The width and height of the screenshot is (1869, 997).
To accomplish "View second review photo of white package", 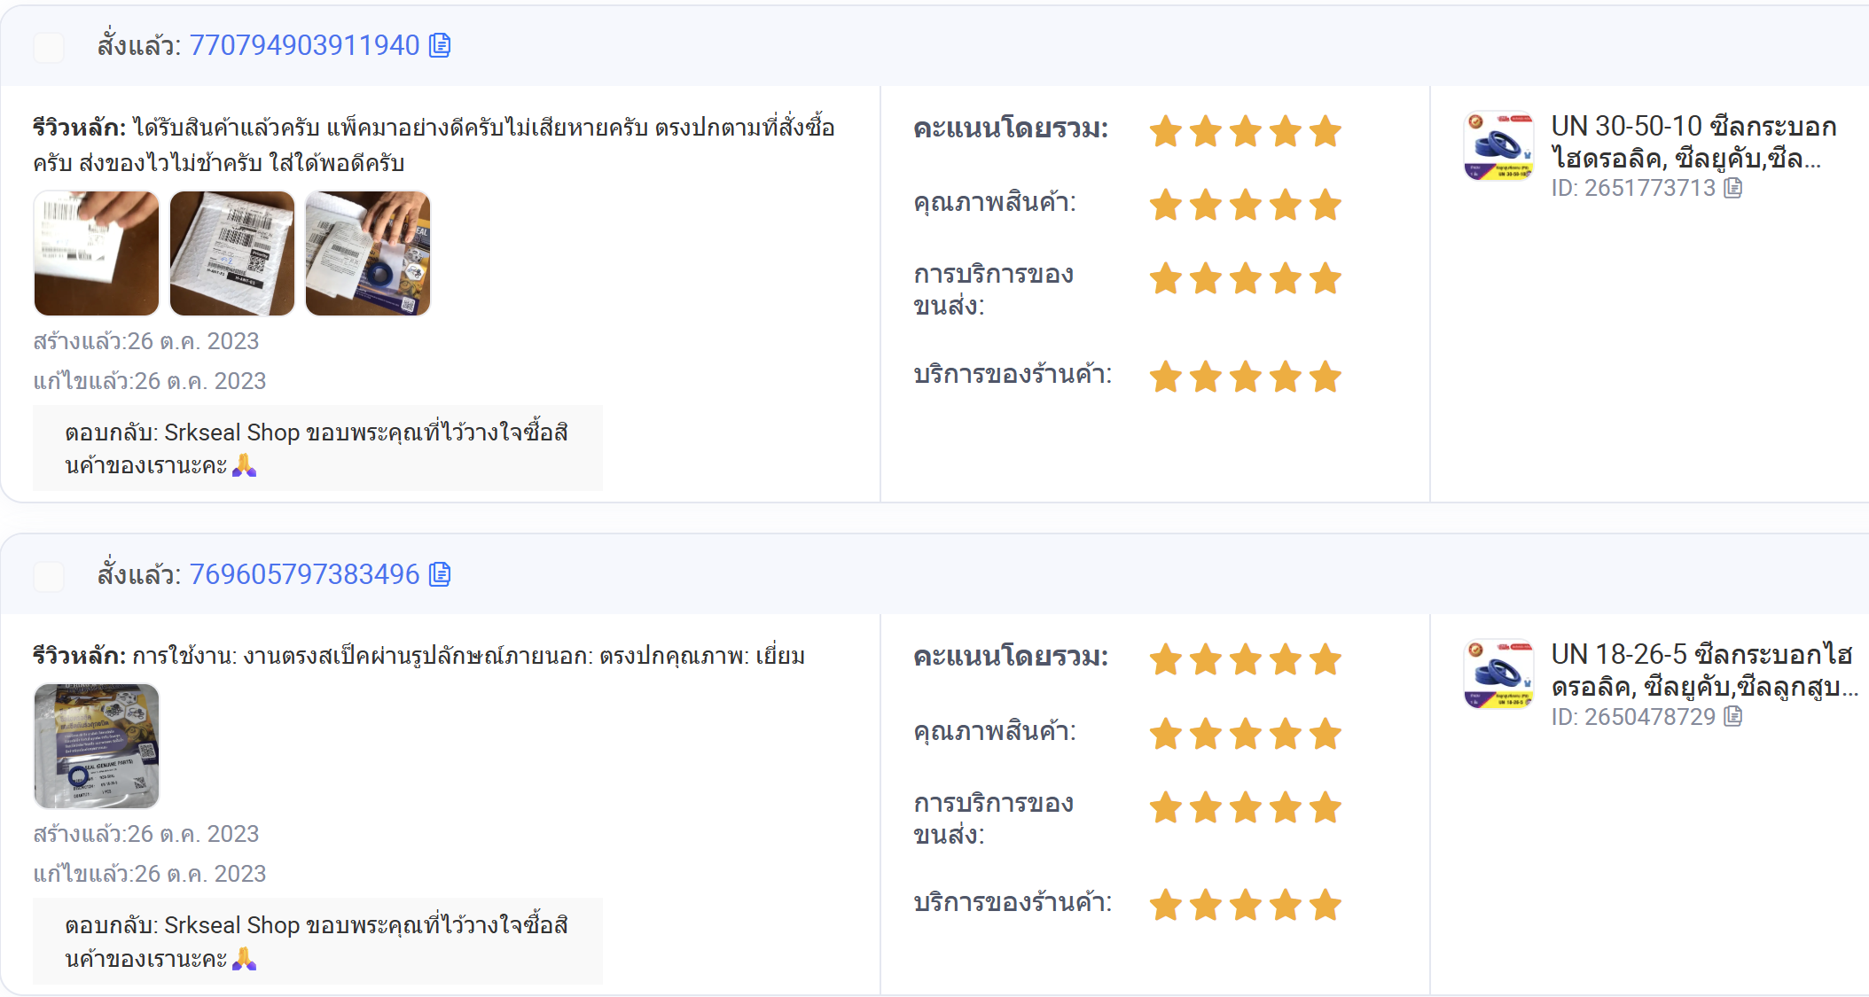I will pos(232,253).
